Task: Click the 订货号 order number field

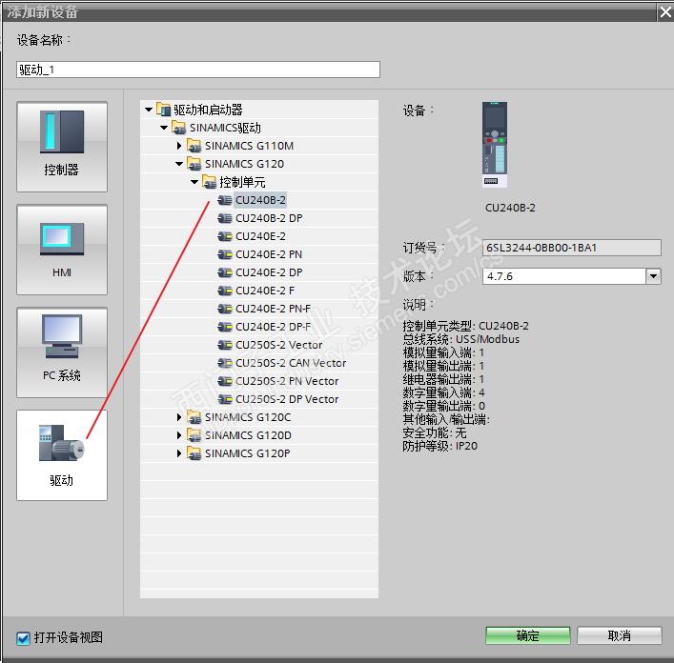Action: point(572,248)
